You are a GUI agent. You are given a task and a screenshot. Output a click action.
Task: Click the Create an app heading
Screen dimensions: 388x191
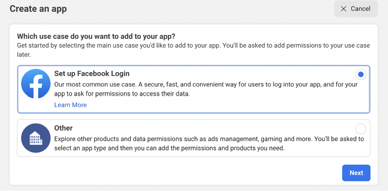pyautogui.click(x=38, y=9)
